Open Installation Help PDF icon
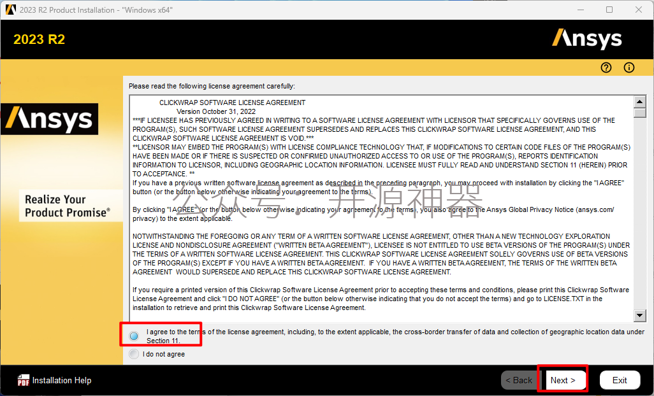This screenshot has width=654, height=396. point(24,380)
